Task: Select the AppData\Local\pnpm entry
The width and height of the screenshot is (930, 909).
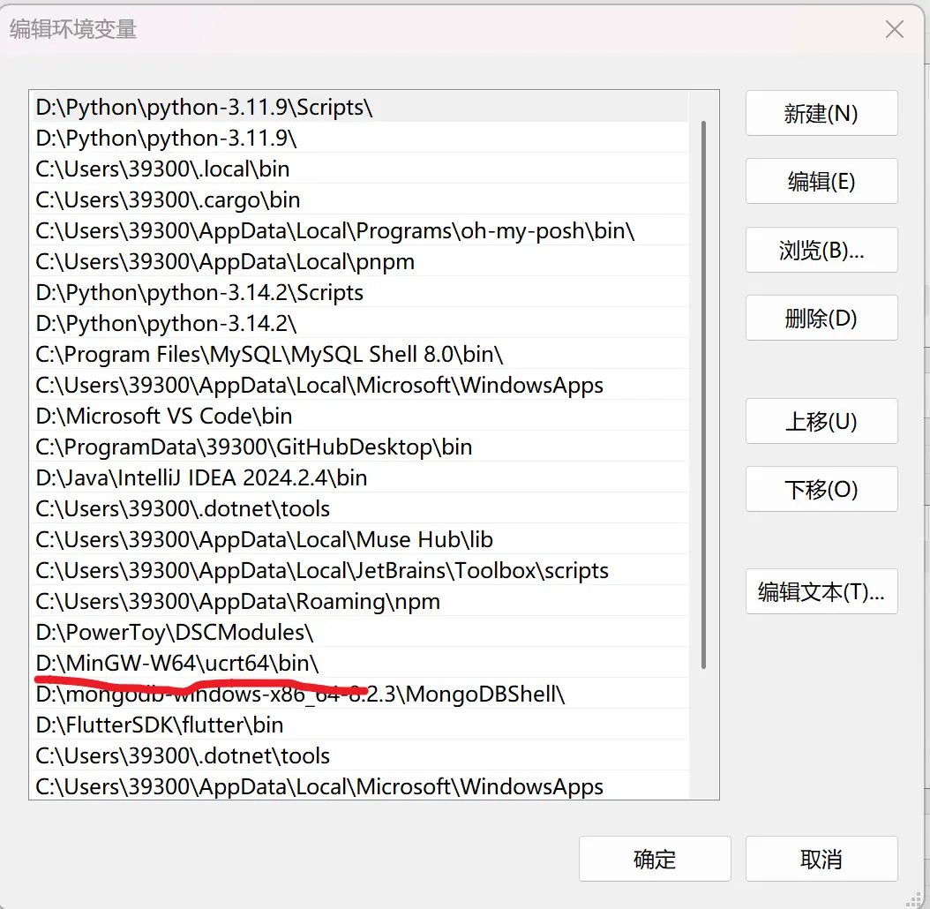Action: pyautogui.click(x=361, y=261)
